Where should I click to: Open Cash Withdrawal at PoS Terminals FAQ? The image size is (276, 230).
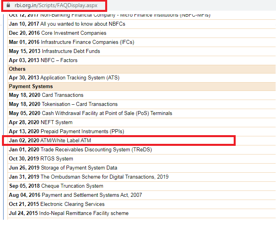107,113
